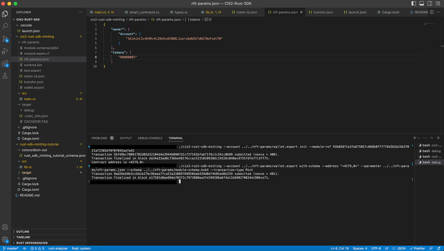Image resolution: width=444 pixels, height=251 pixels.
Task: Switch to smart_contracts.rs tab
Action: 144,12
